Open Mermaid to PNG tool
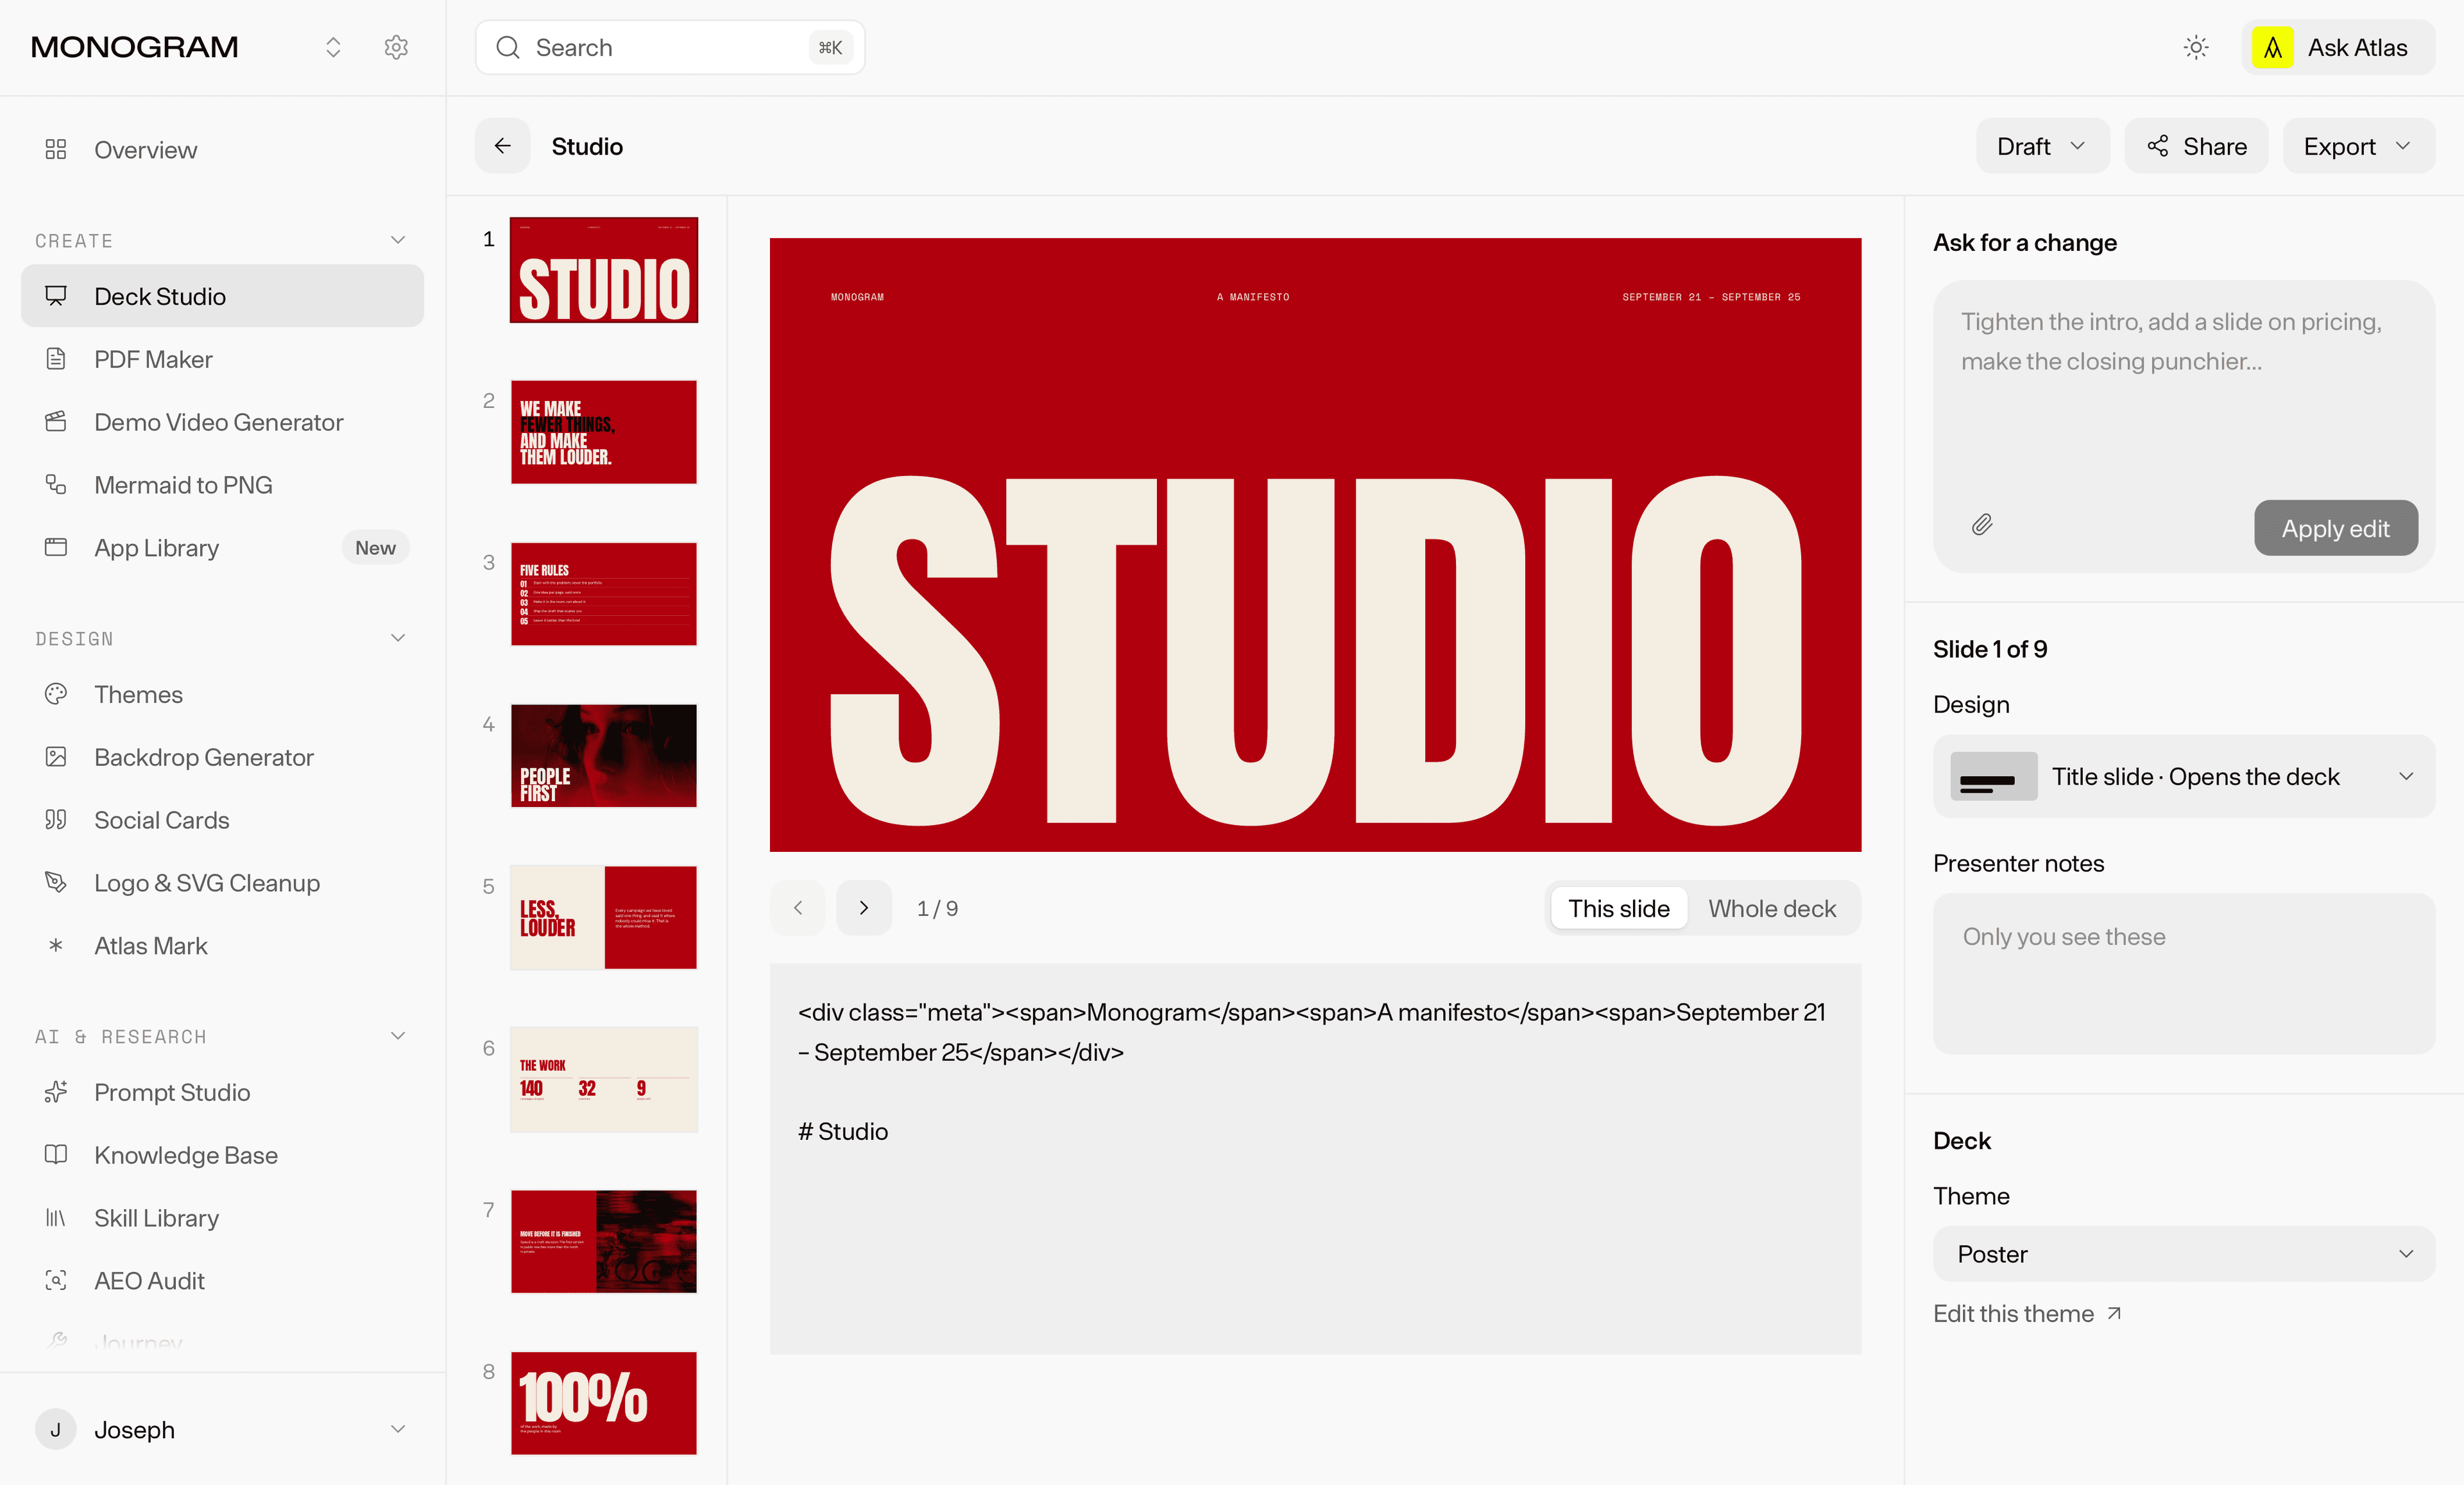2464x1485 pixels. tap(222, 485)
